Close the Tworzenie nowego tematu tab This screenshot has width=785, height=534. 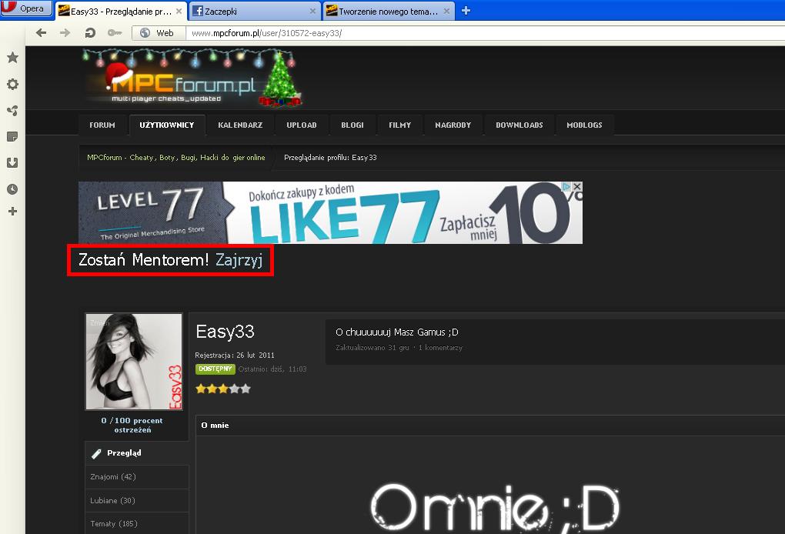click(x=446, y=11)
